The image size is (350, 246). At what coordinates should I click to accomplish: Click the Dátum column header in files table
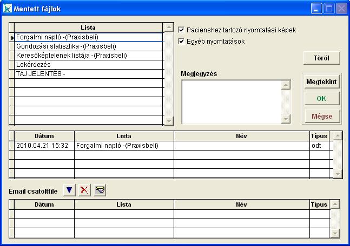[44, 136]
